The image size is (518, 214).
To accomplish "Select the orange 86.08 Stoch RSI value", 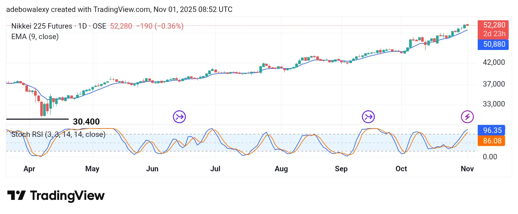I will [492, 141].
